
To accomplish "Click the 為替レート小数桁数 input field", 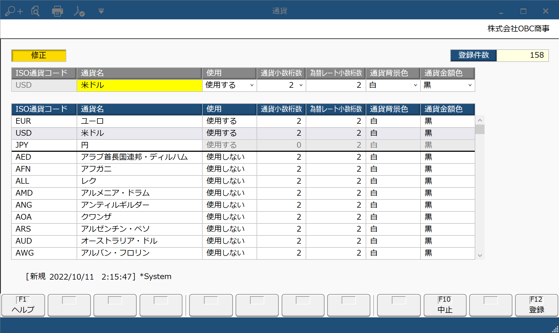I will point(336,85).
